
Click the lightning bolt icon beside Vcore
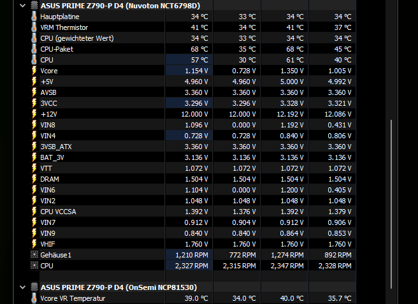[34, 71]
